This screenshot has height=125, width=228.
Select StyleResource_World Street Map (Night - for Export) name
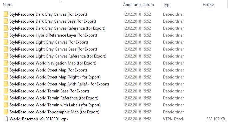click(55, 77)
